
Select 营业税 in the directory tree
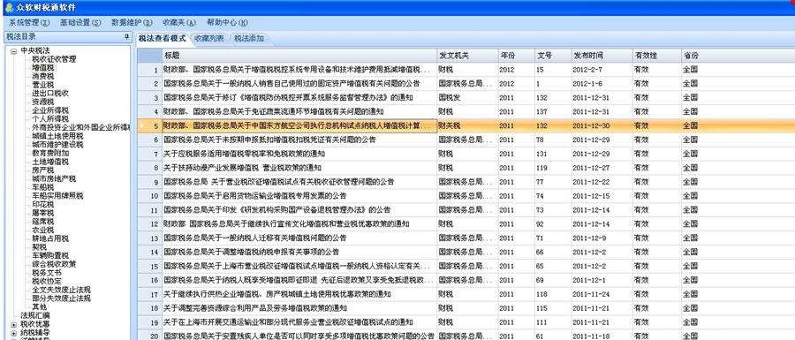pos(43,85)
